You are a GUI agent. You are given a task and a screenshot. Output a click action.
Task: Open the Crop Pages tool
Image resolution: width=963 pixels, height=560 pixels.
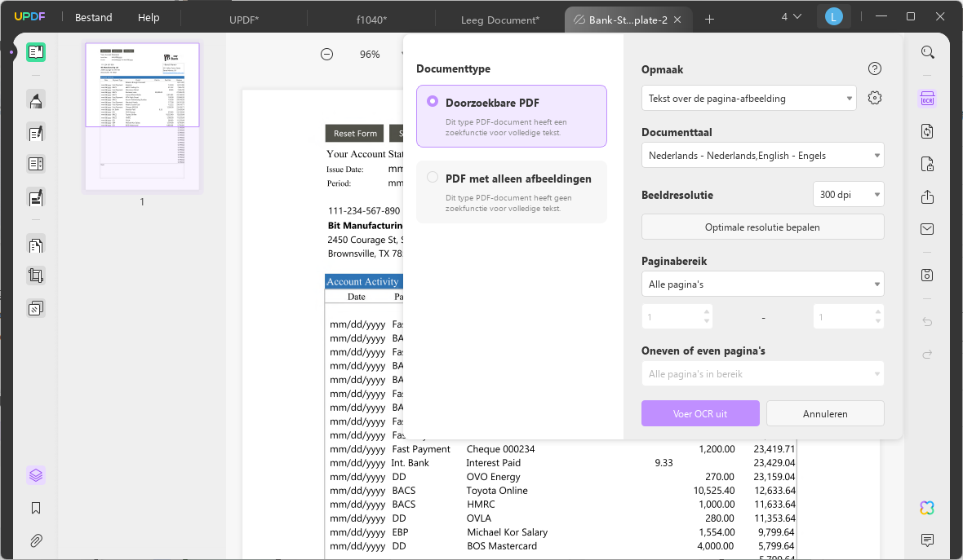(x=36, y=276)
